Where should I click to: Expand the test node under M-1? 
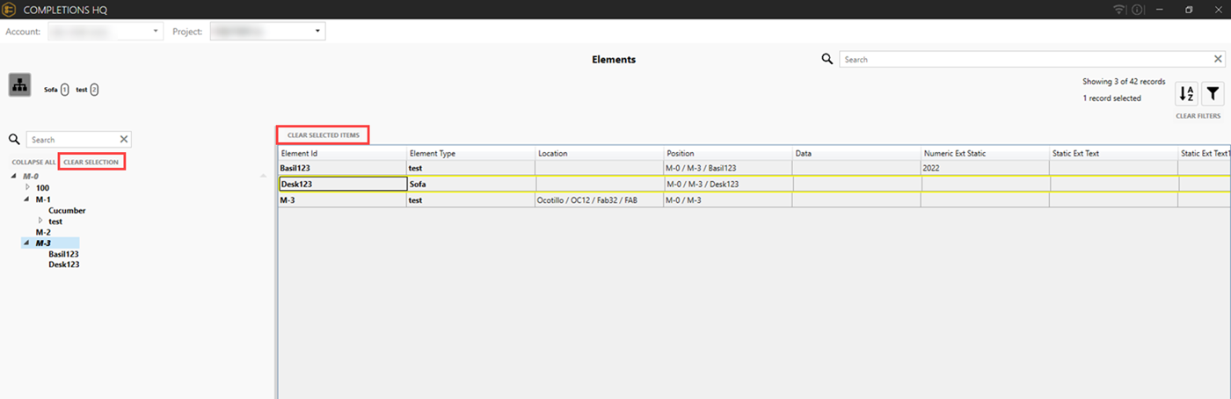point(40,221)
